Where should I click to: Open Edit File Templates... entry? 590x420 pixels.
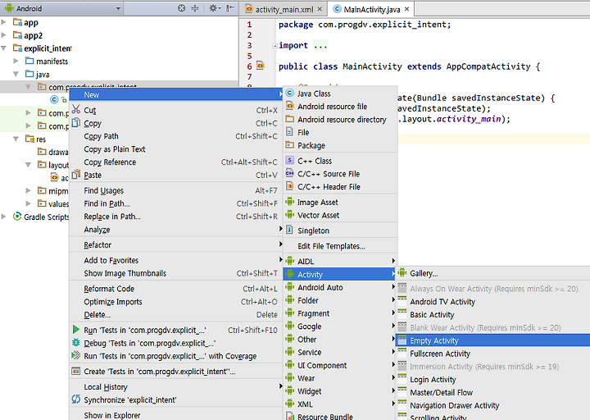click(x=341, y=246)
